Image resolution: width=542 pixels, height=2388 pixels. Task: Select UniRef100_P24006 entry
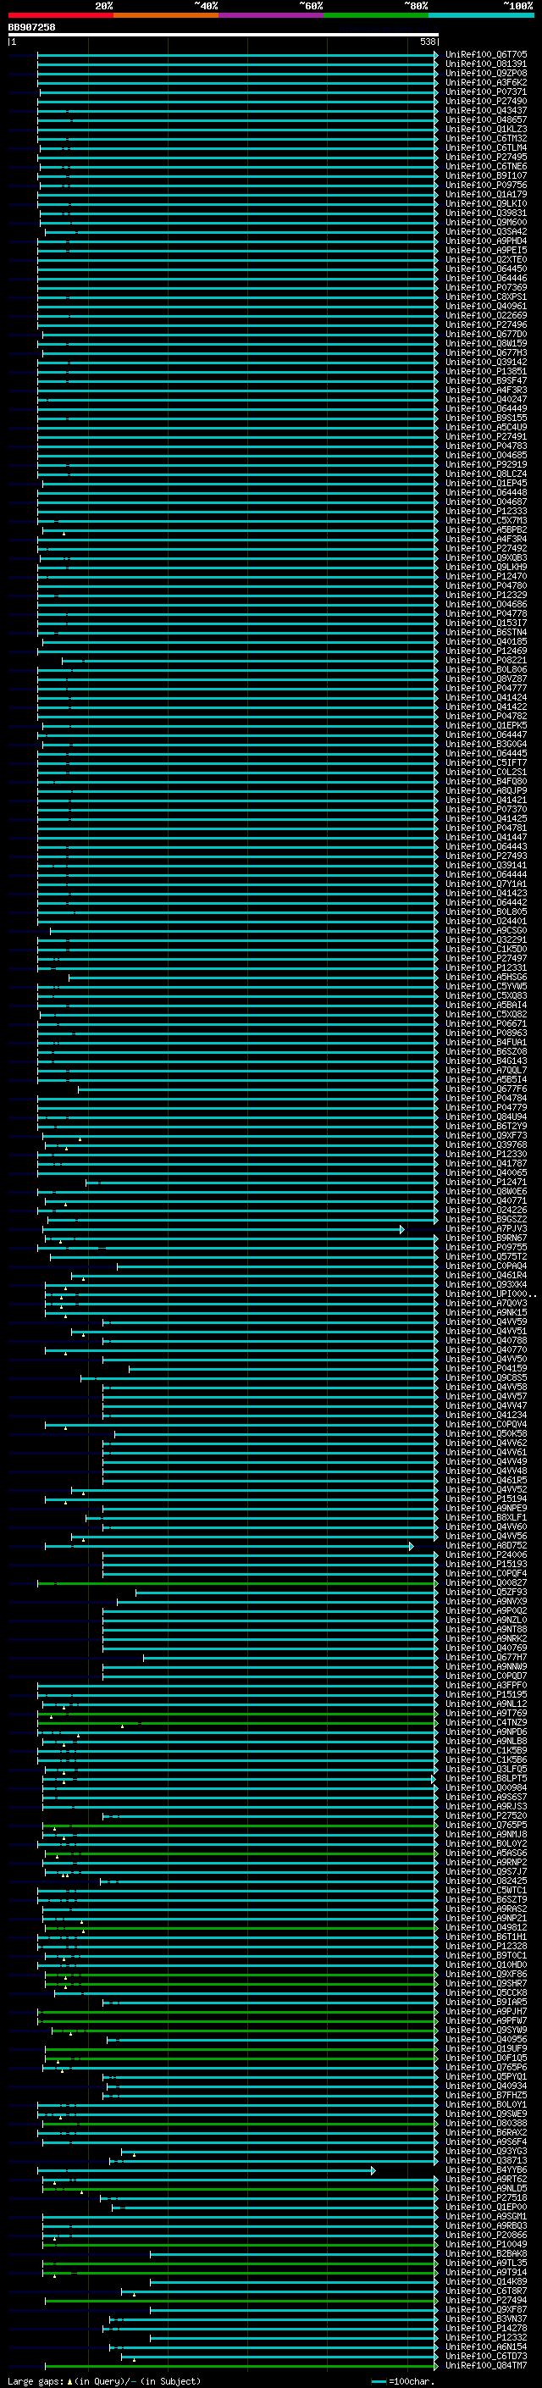(485, 1555)
